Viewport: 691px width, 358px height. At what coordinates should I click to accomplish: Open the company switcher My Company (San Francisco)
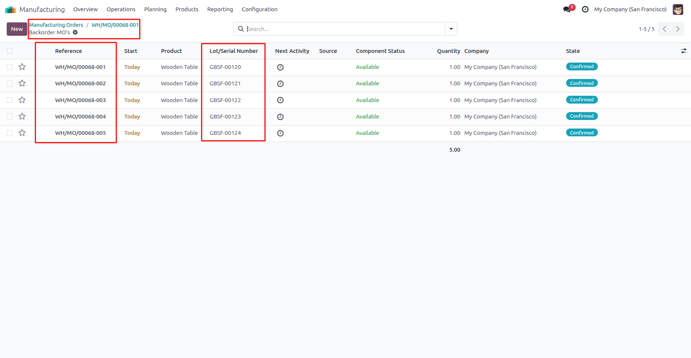click(x=630, y=9)
